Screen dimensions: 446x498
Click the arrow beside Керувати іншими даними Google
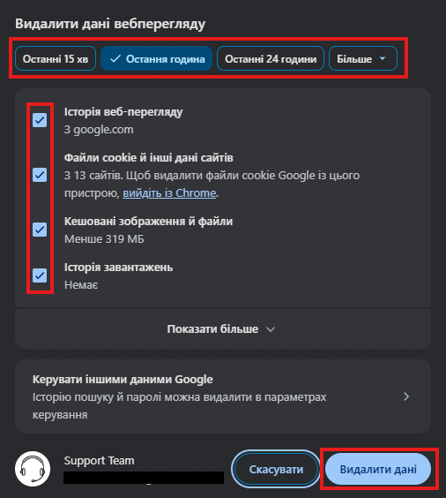point(406,396)
